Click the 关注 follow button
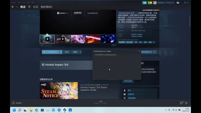This screenshot has width=201, height=113. tap(67, 52)
